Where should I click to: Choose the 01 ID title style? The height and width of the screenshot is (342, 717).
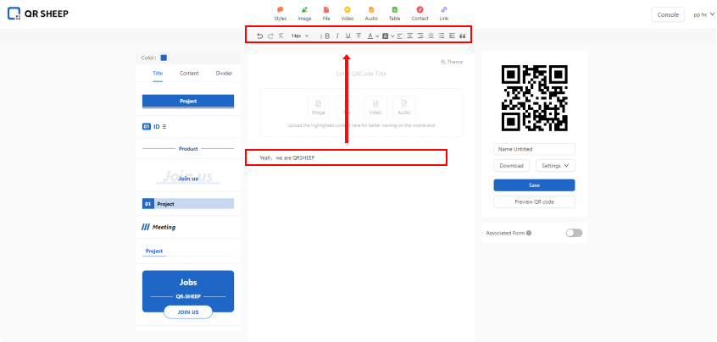pyautogui.click(x=154, y=126)
